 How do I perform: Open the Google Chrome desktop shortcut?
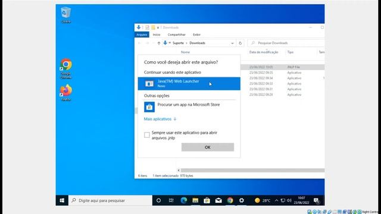pyautogui.click(x=66, y=68)
